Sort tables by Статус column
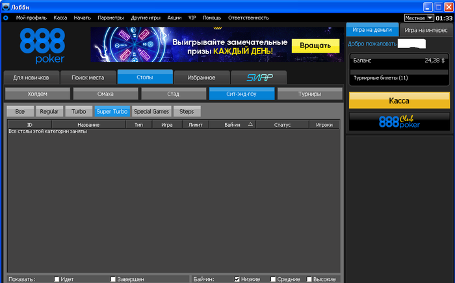Screen dimensions: 455x283 tap(282, 125)
